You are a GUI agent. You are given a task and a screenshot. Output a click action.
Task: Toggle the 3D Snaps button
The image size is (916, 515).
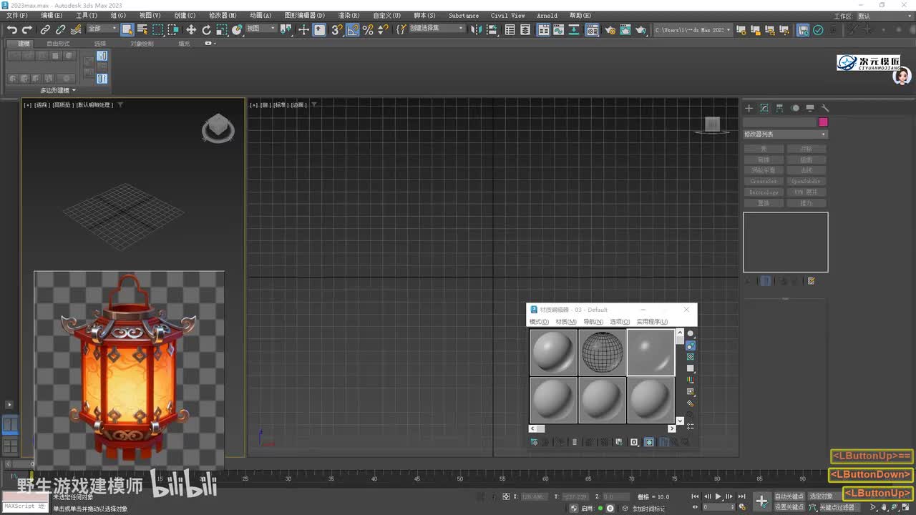click(x=336, y=29)
